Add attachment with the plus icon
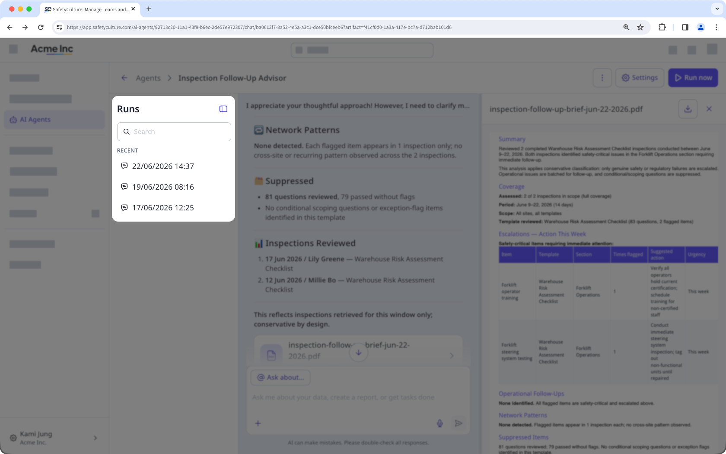 [x=258, y=423]
